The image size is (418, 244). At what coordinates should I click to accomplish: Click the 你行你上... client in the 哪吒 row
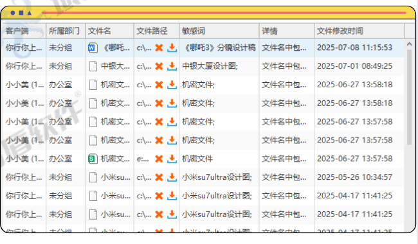point(24,48)
